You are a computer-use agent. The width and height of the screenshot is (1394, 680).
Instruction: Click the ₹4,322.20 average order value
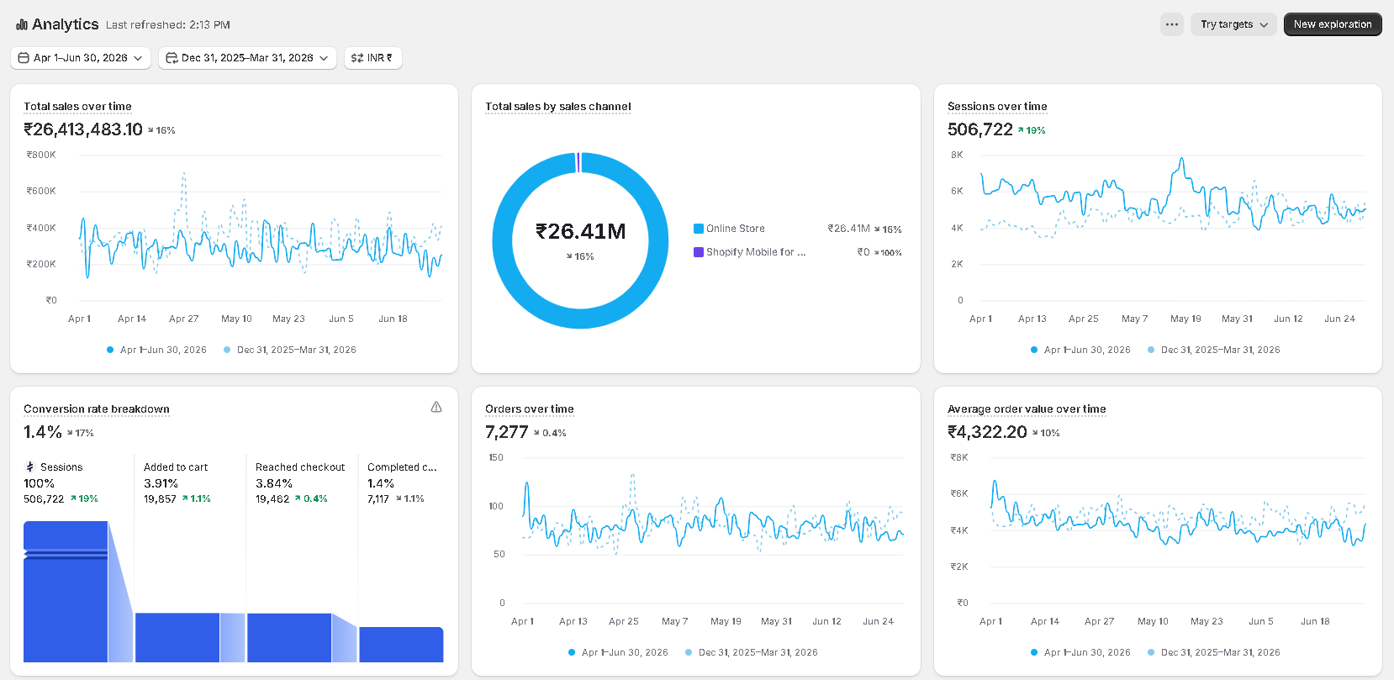987,432
